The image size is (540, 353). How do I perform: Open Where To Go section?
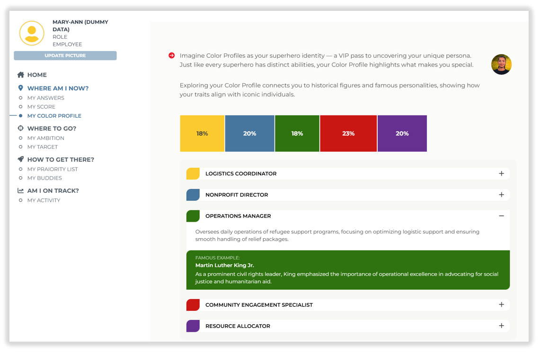pos(52,128)
